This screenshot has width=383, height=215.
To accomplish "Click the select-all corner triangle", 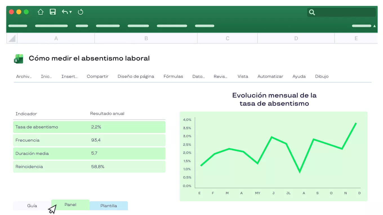I will point(12,38).
